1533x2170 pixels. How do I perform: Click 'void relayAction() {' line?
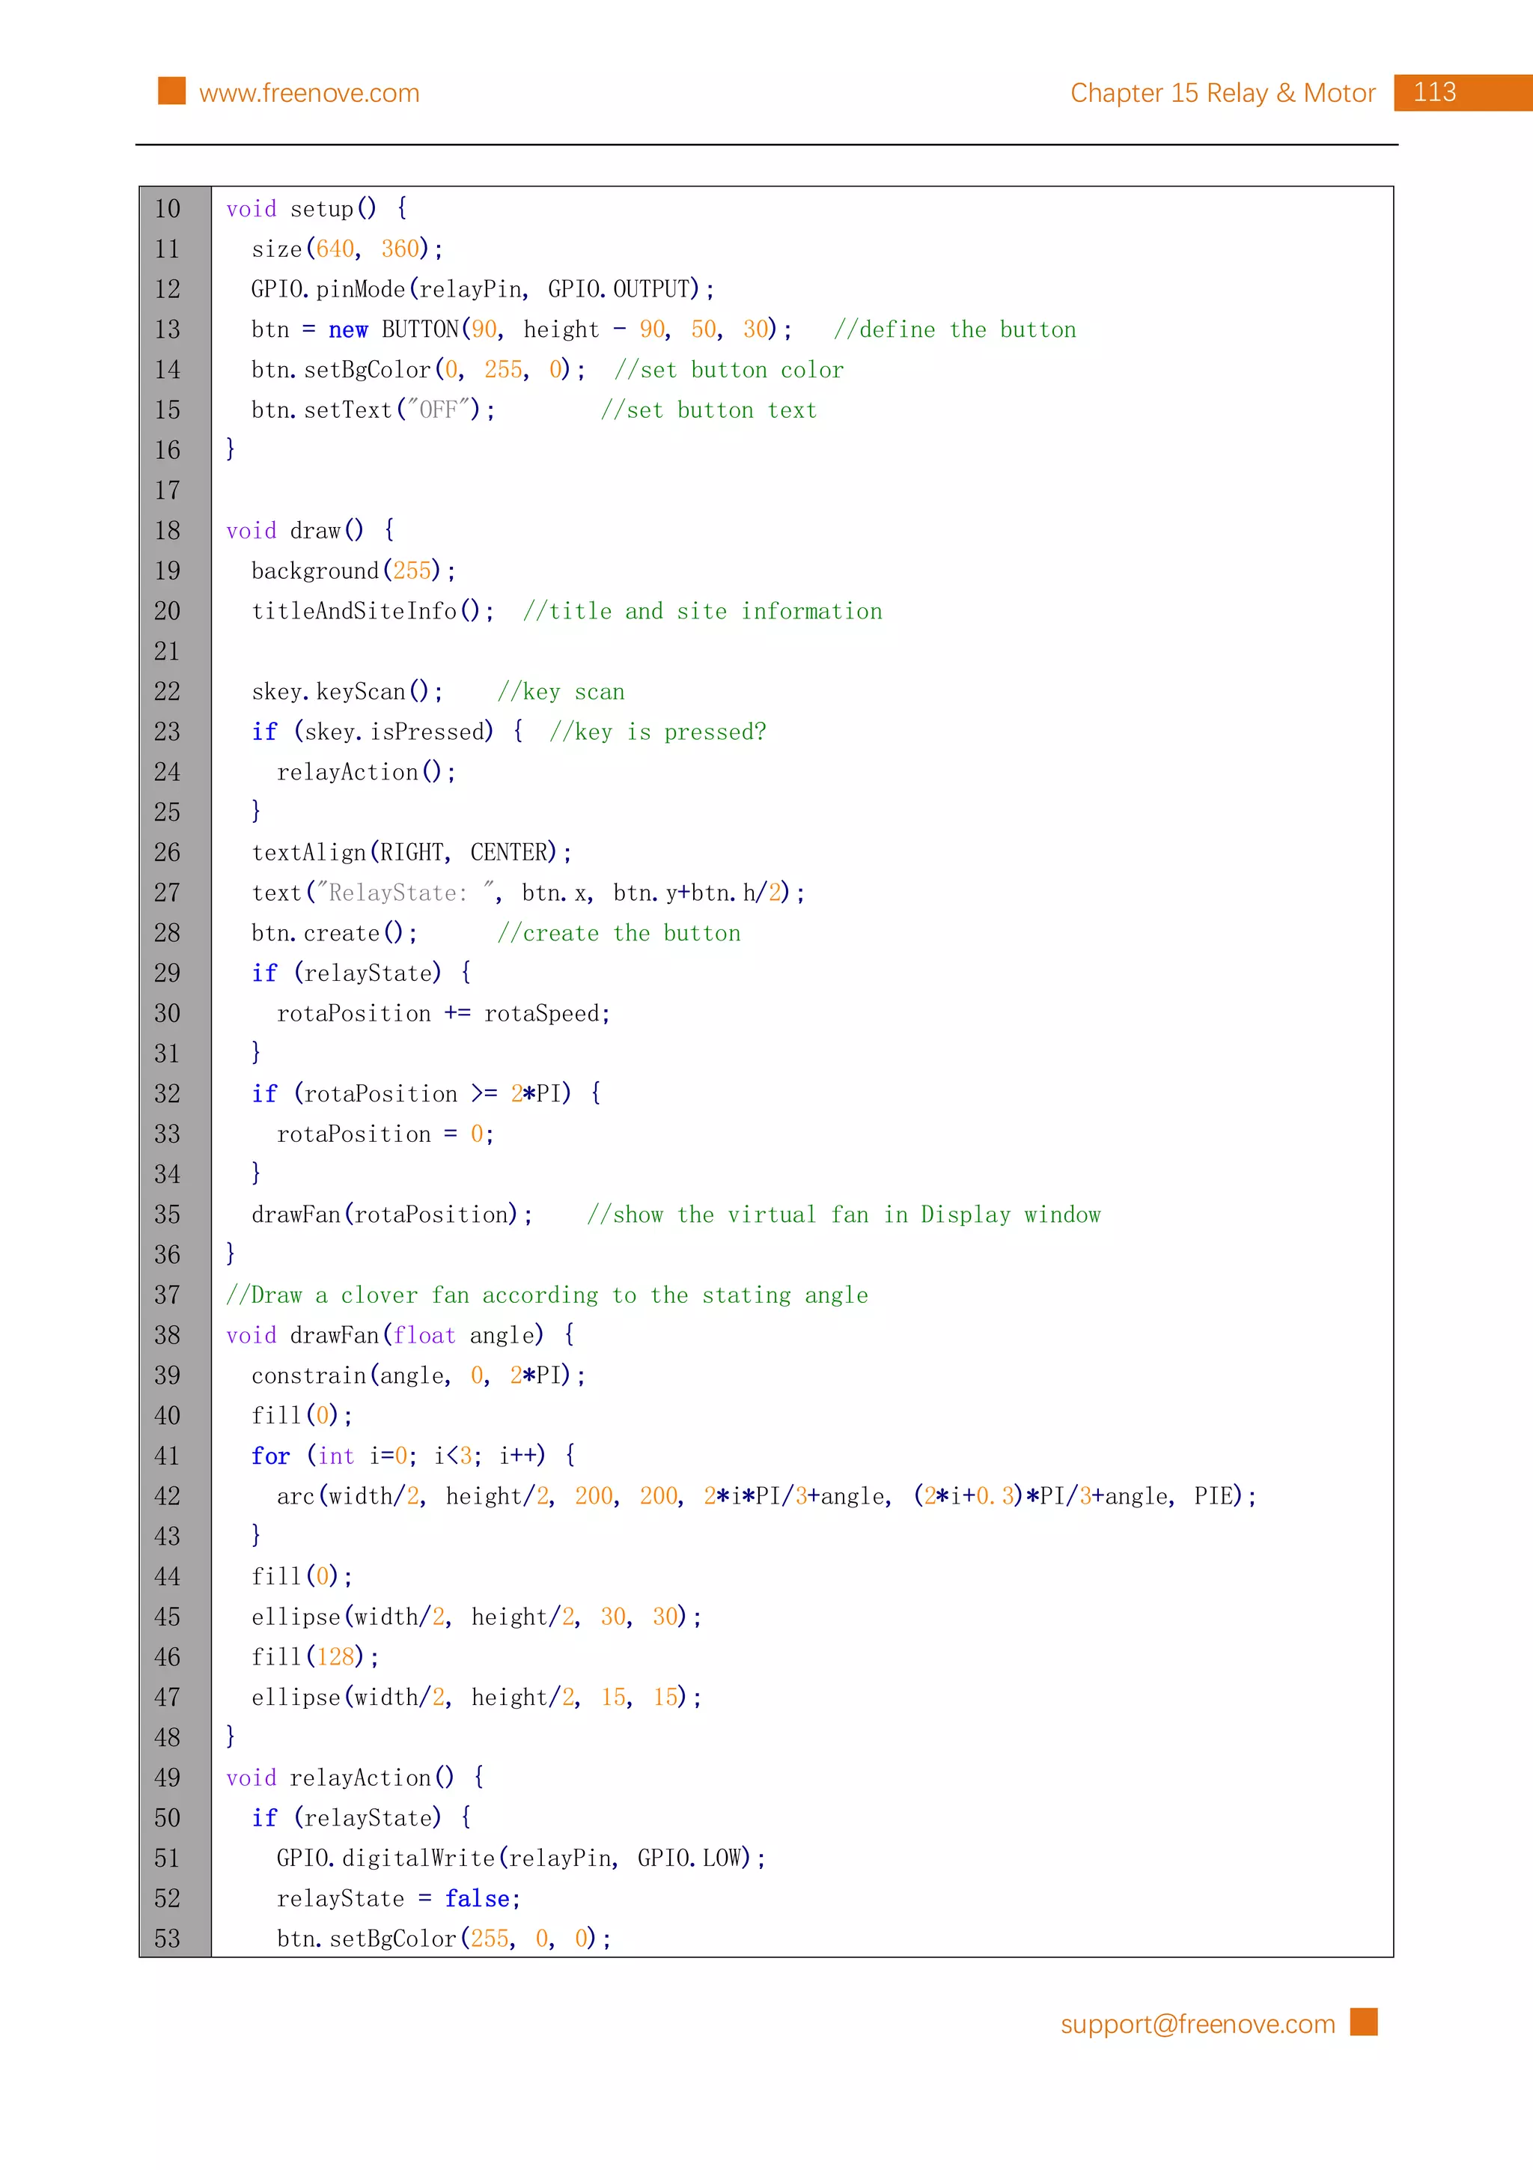pyautogui.click(x=355, y=1778)
